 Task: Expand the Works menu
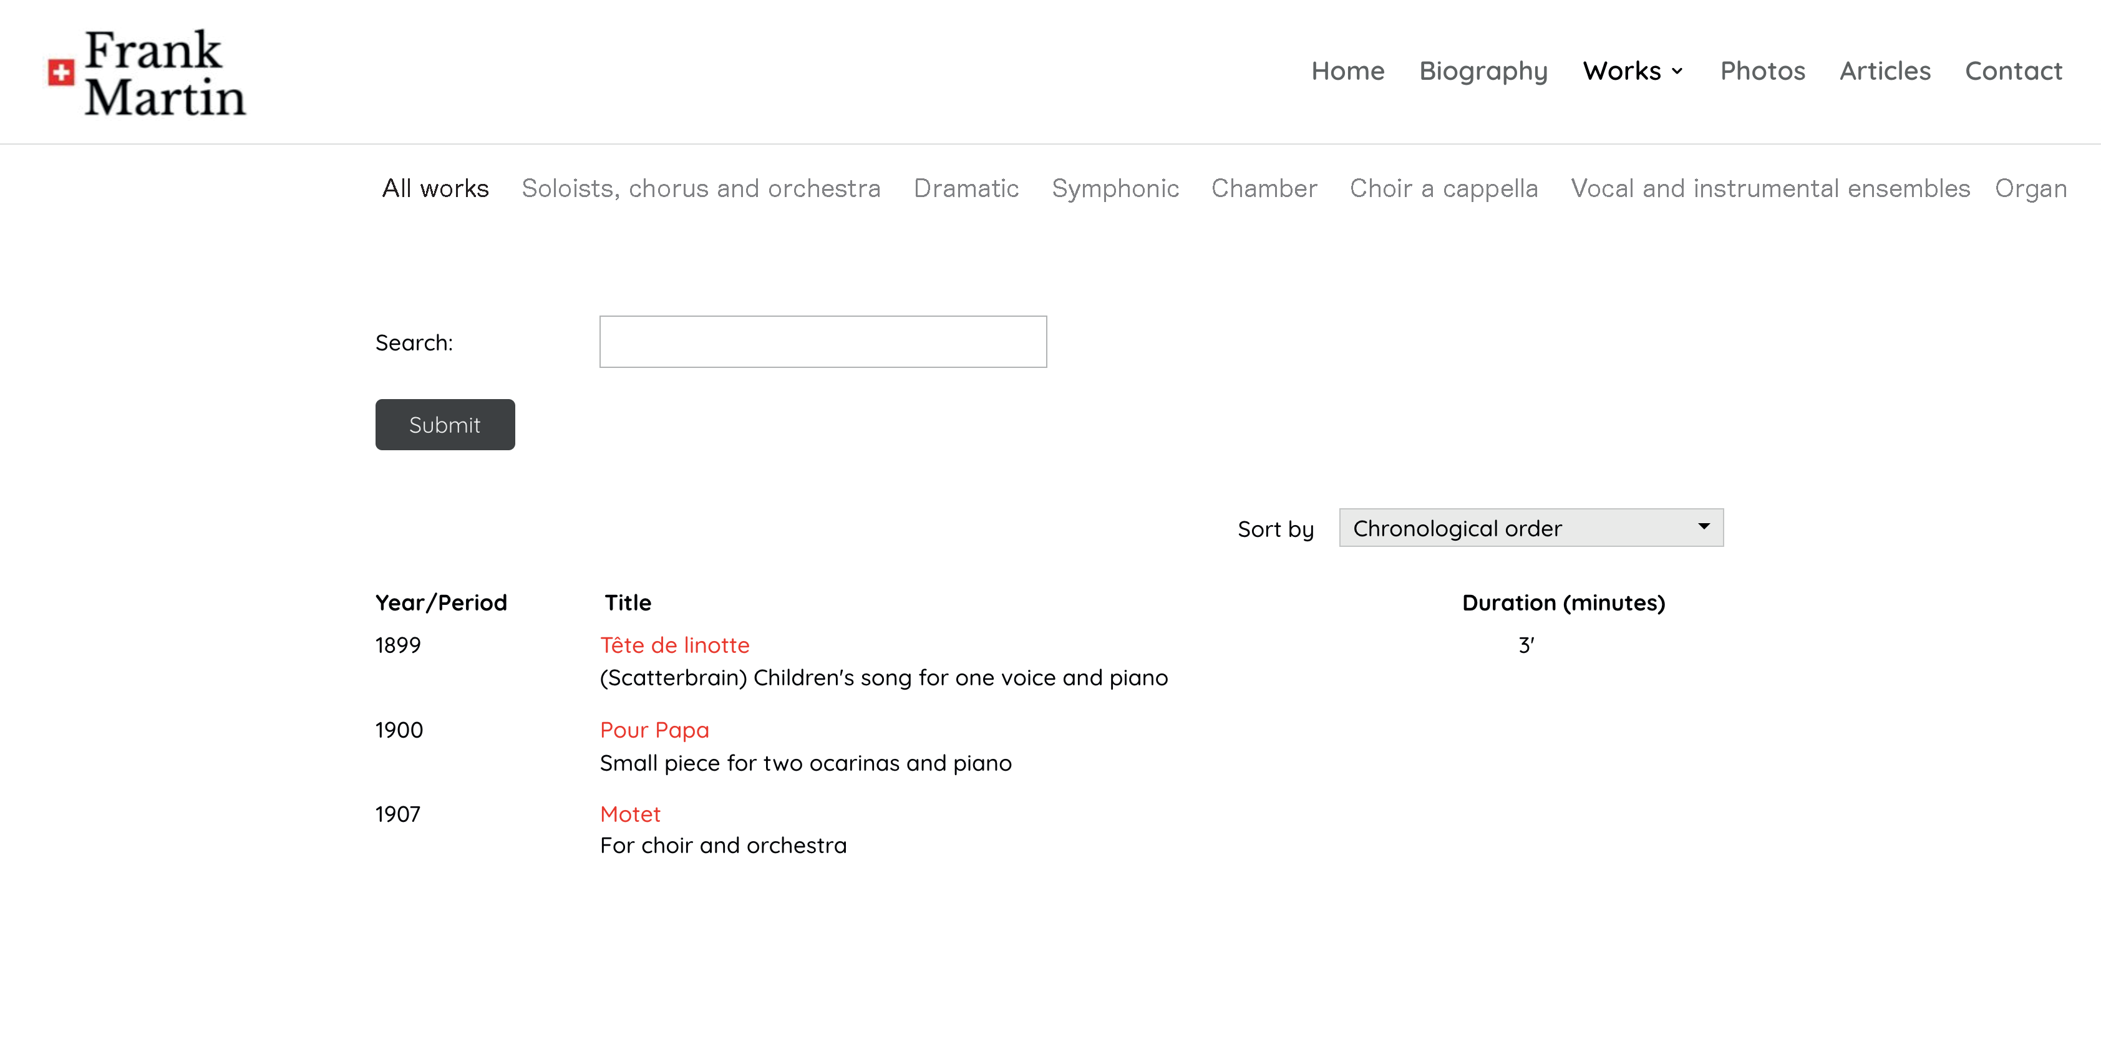pyautogui.click(x=1633, y=71)
